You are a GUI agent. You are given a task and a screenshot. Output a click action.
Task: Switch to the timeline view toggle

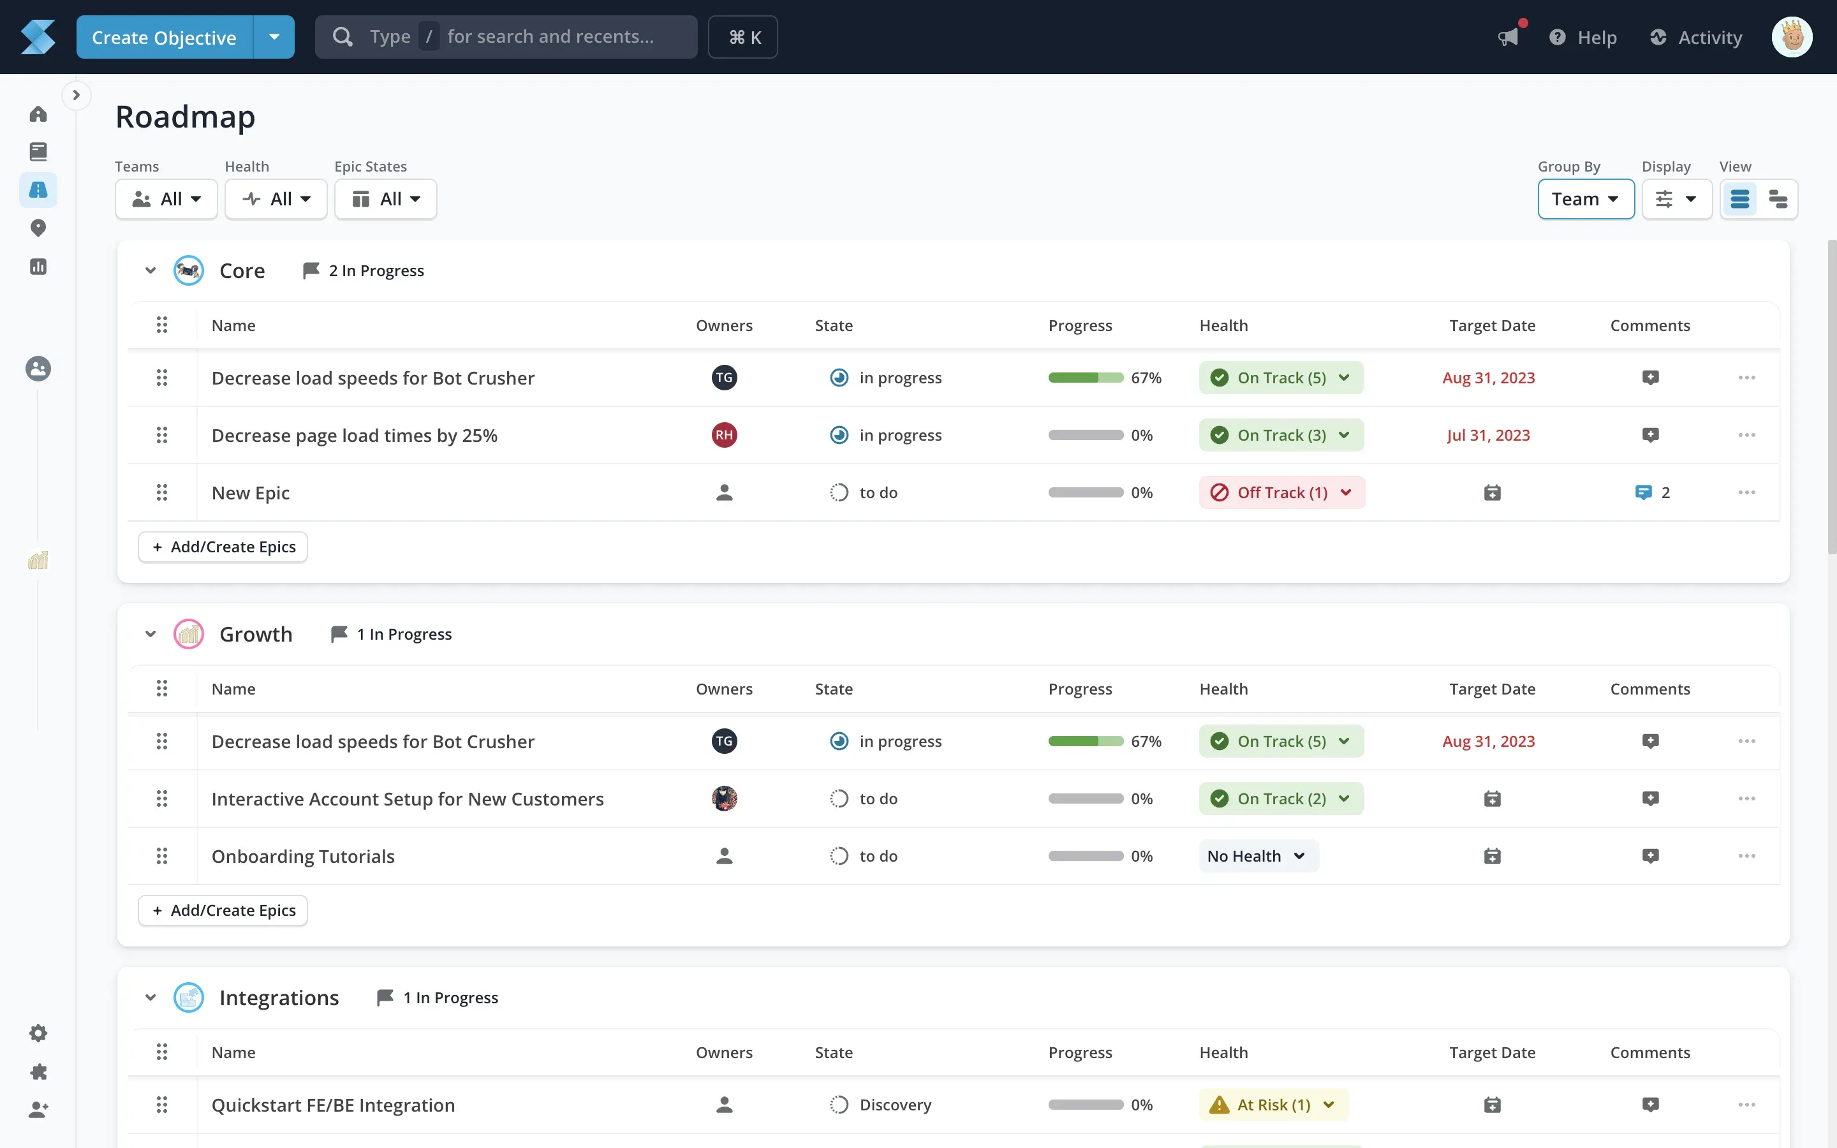coord(1778,199)
